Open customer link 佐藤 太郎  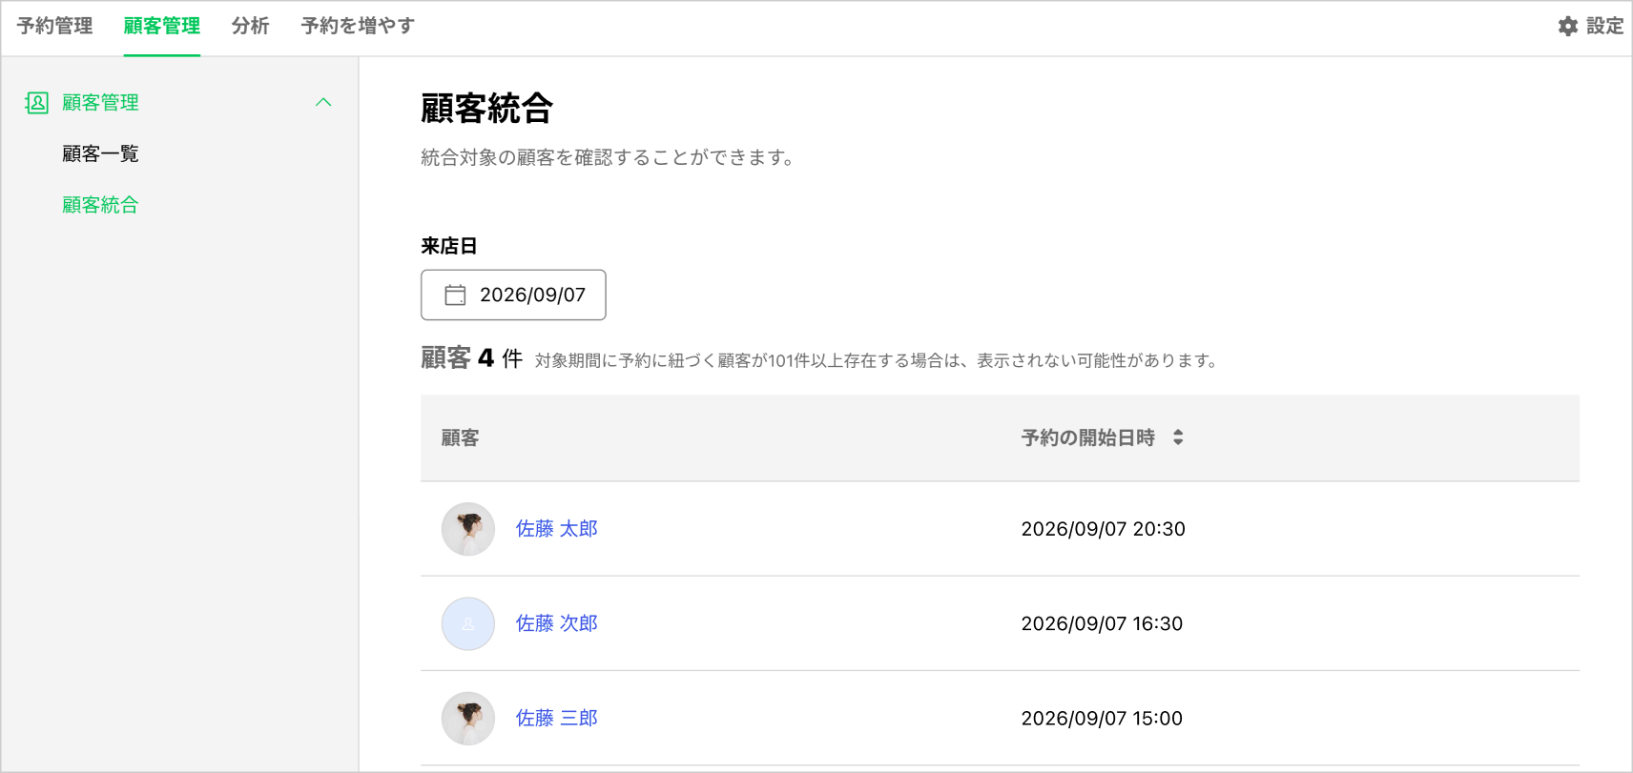[557, 529]
